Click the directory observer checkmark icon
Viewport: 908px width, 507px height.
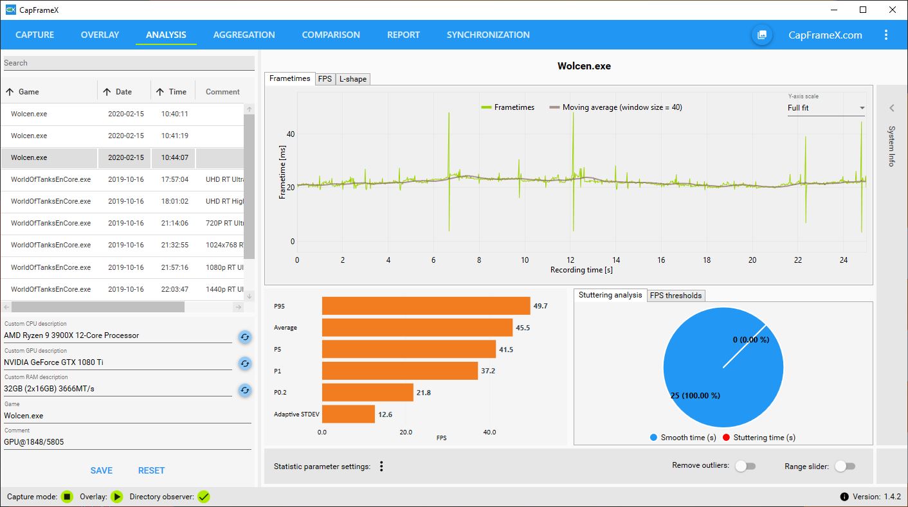tap(204, 497)
